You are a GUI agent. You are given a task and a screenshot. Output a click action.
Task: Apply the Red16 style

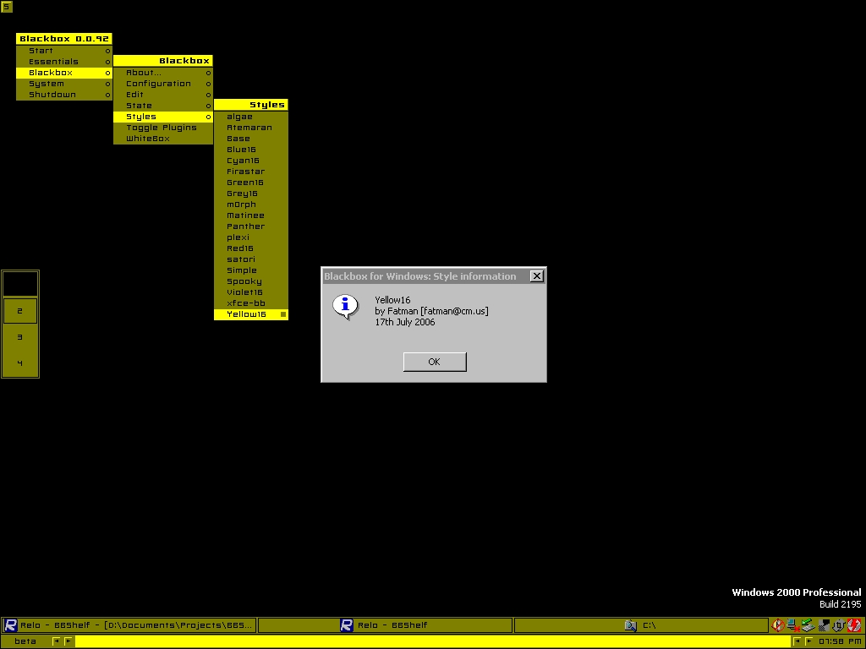pyautogui.click(x=250, y=248)
